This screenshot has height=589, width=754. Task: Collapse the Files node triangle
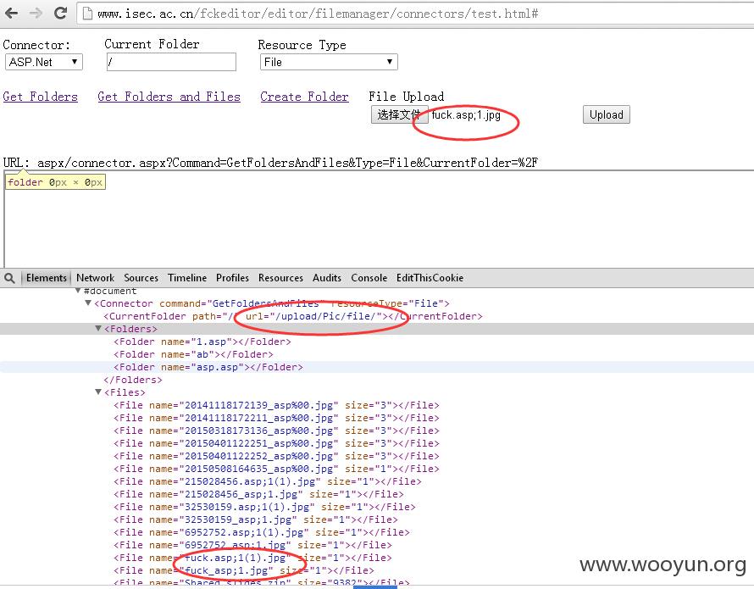(x=98, y=392)
